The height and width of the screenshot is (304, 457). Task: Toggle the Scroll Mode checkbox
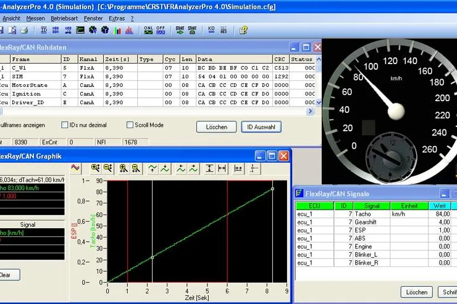point(130,125)
